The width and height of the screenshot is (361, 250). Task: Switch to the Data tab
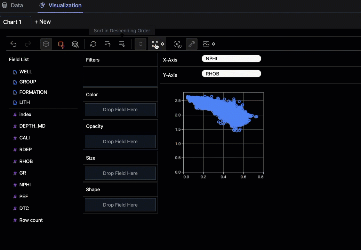(x=13, y=6)
